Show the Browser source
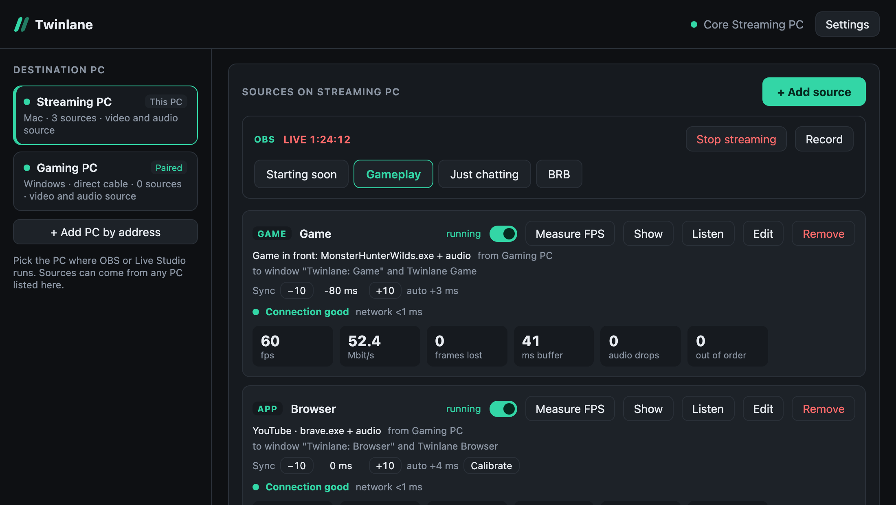 (648, 409)
